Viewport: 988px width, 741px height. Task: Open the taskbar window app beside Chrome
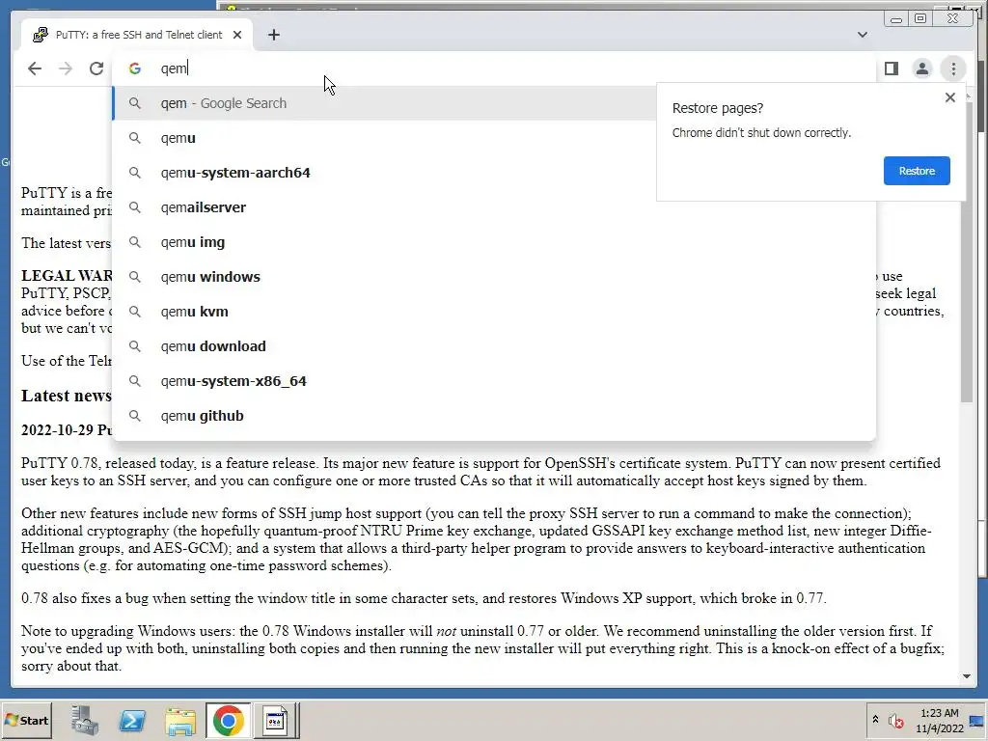[275, 720]
